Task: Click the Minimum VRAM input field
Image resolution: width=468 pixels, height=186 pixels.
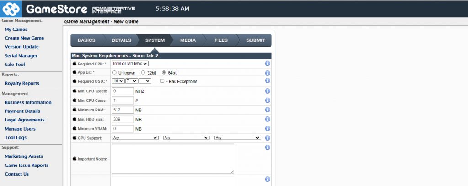Action: coord(122,129)
